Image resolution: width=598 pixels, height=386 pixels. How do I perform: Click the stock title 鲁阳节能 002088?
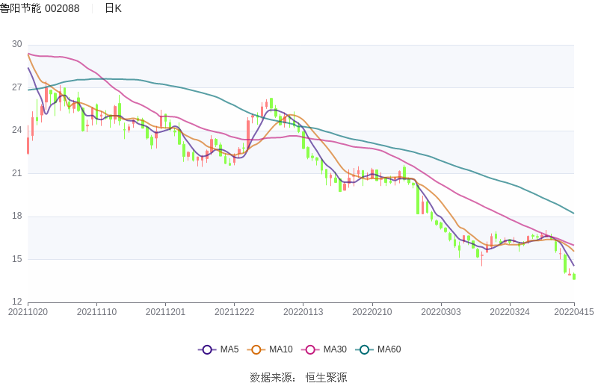40,8
